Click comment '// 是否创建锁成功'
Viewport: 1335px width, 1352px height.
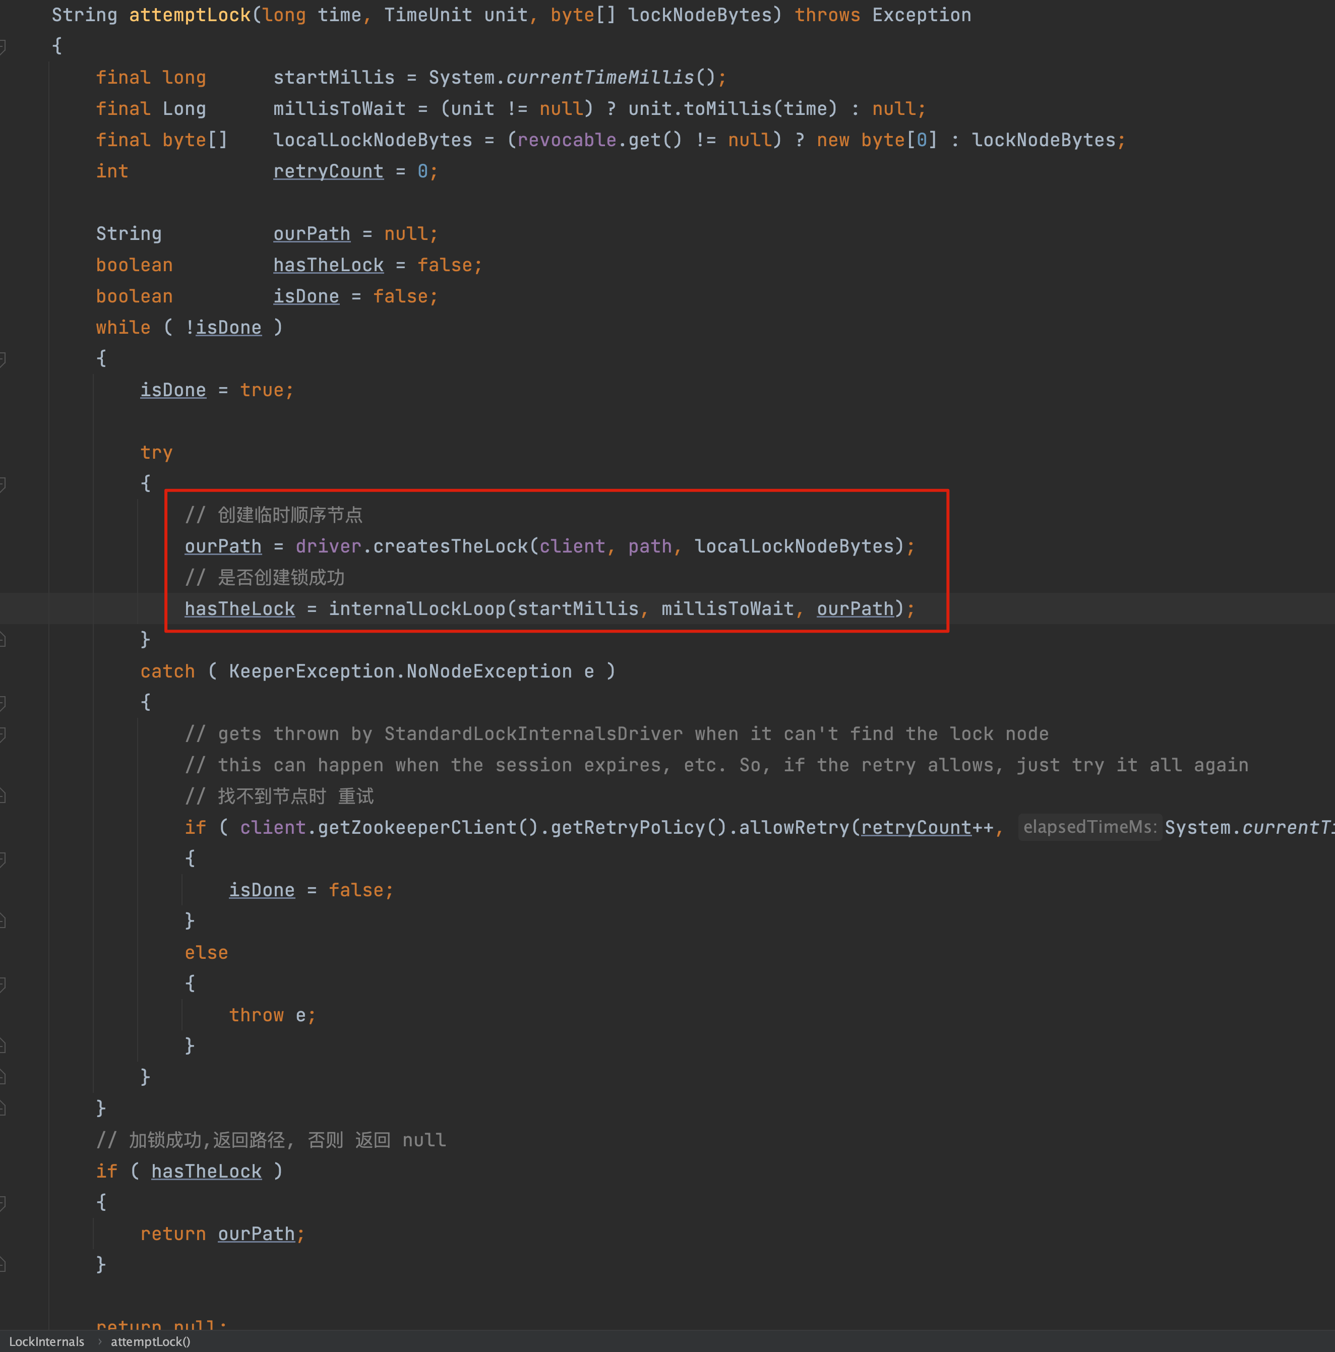click(x=265, y=577)
